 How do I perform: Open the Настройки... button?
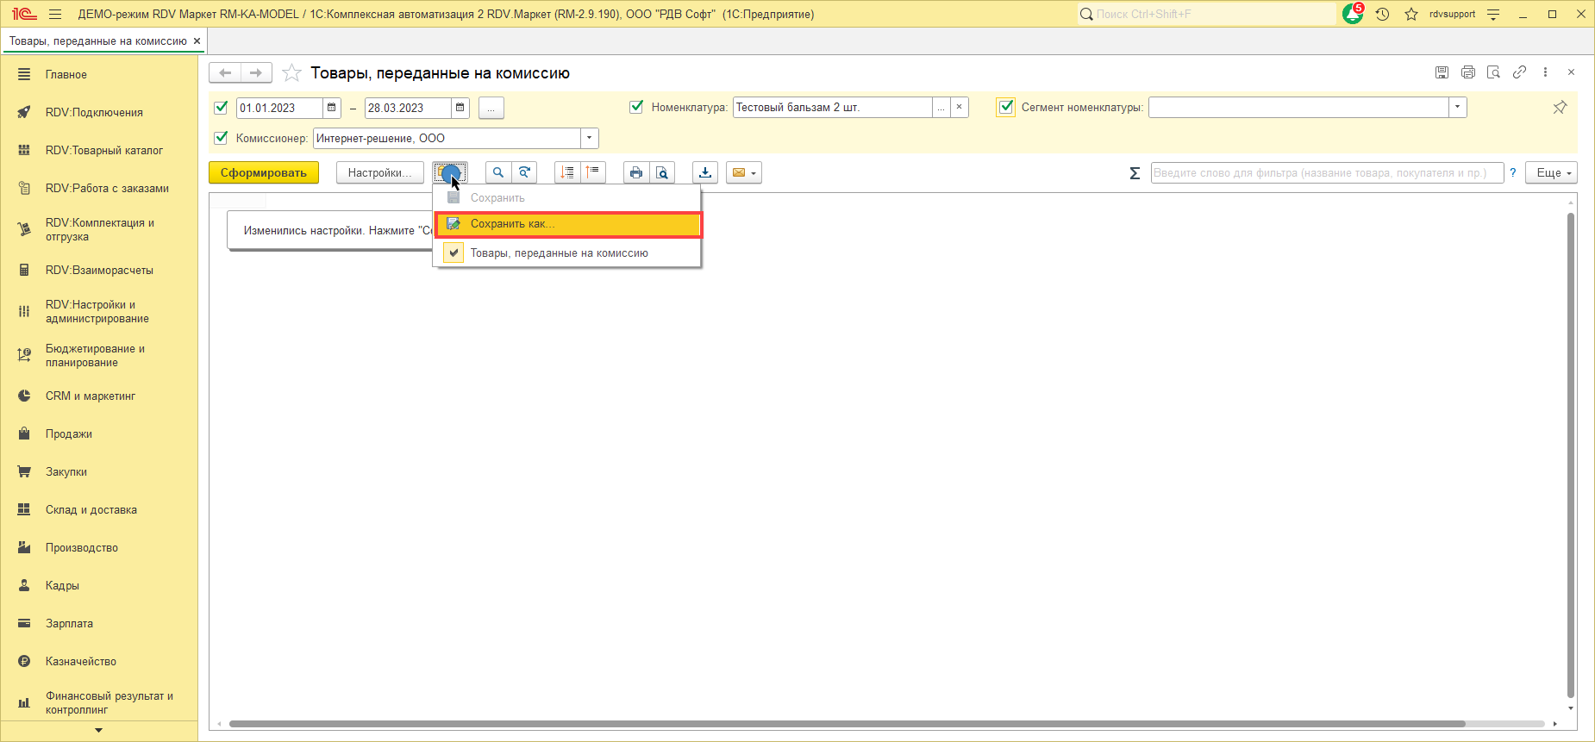(x=379, y=173)
